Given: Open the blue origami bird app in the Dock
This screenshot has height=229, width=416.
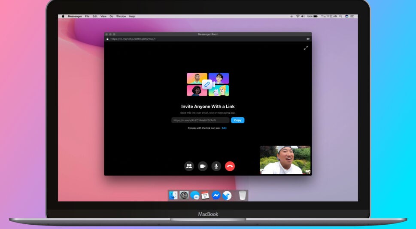Looking at the screenshot, I should coord(227,196).
